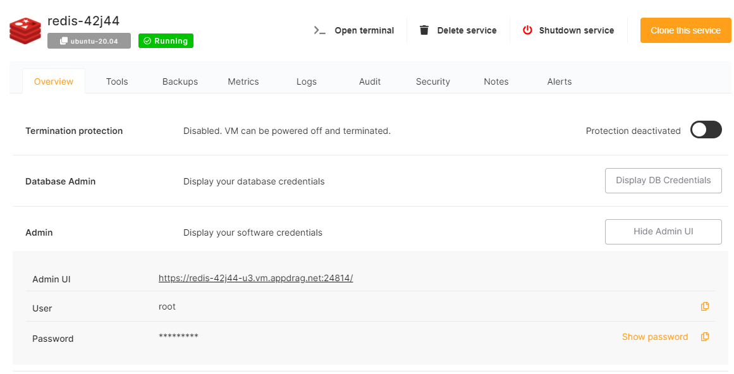Collapse panel with Hide Admin UI button
734x374 pixels.
pos(663,232)
